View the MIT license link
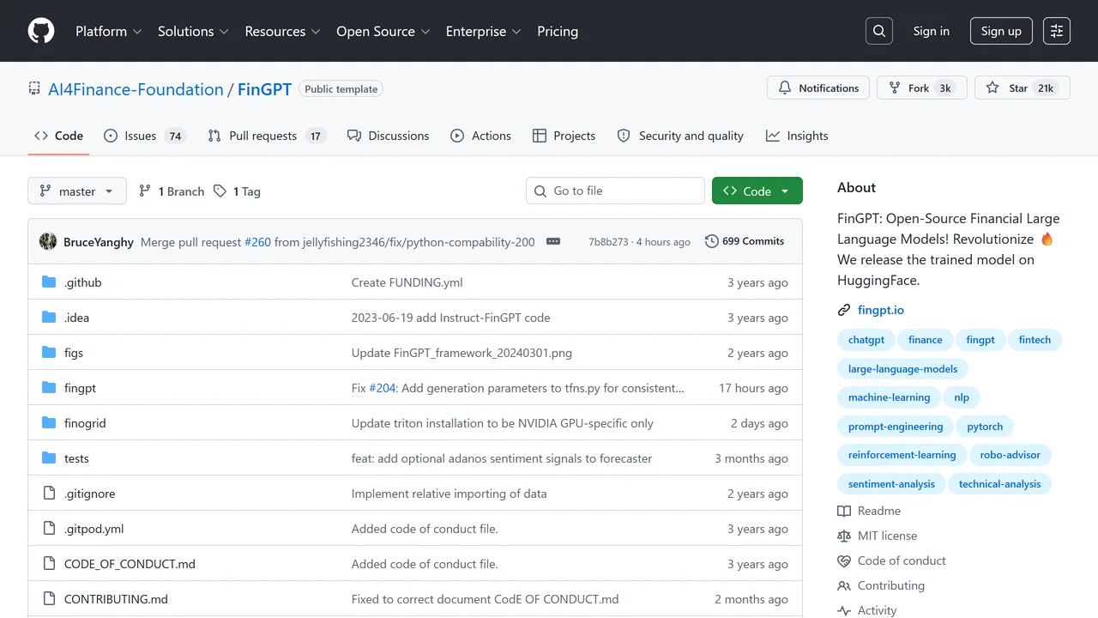 877,536
